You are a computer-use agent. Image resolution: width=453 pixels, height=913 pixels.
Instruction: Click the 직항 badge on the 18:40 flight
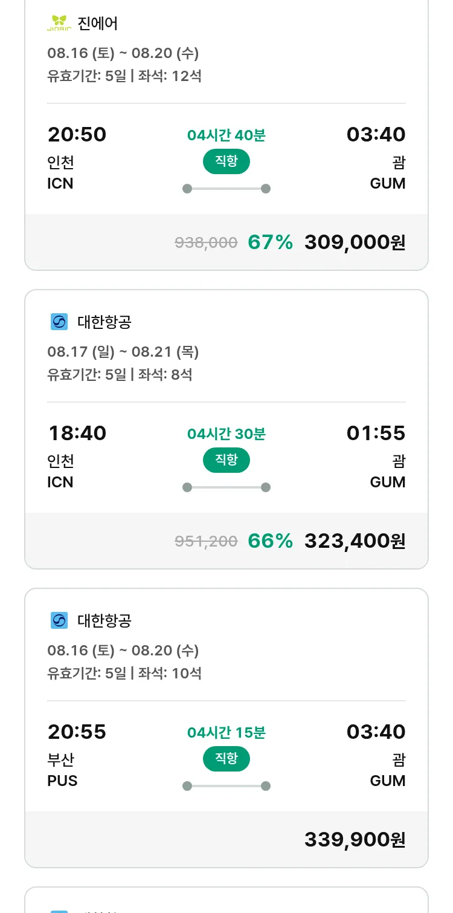226,460
